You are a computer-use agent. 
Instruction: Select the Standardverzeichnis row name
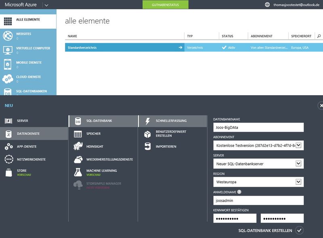(82, 48)
